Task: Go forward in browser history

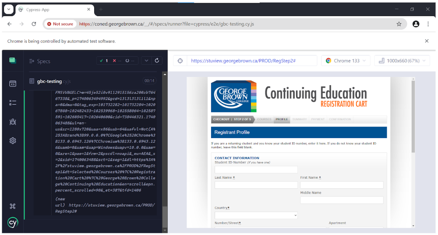Action: click(21, 24)
